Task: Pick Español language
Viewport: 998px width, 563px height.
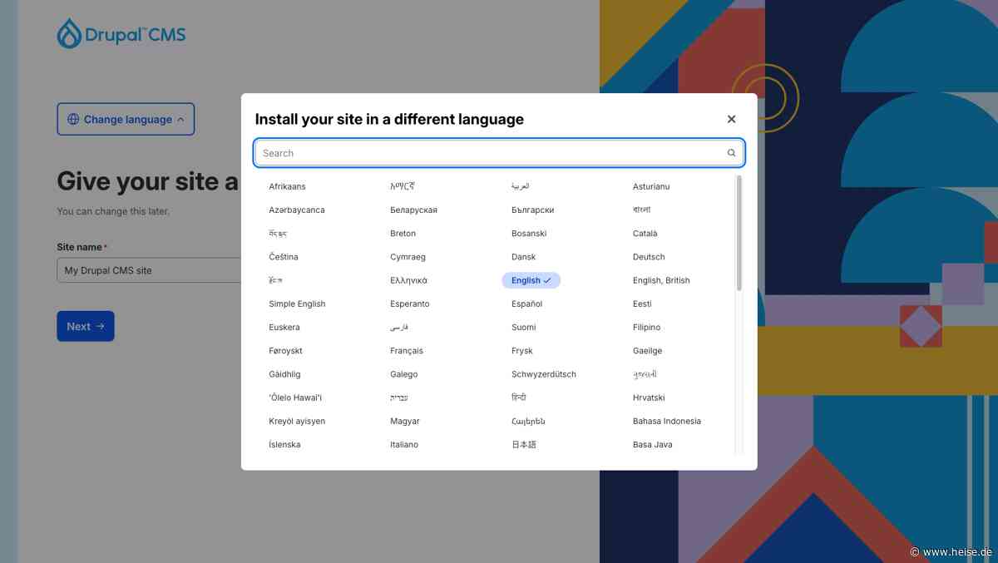Action: [x=526, y=304]
